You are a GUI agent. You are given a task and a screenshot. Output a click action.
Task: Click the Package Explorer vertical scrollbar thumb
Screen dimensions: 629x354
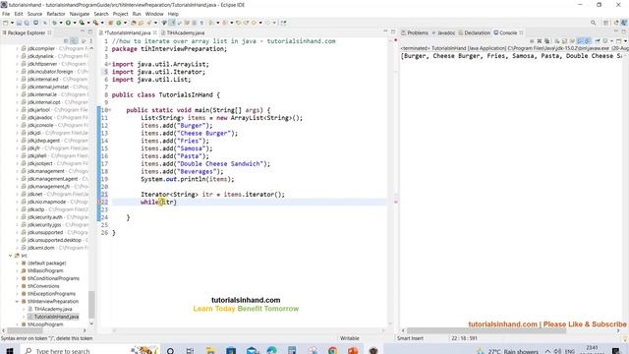91,304
